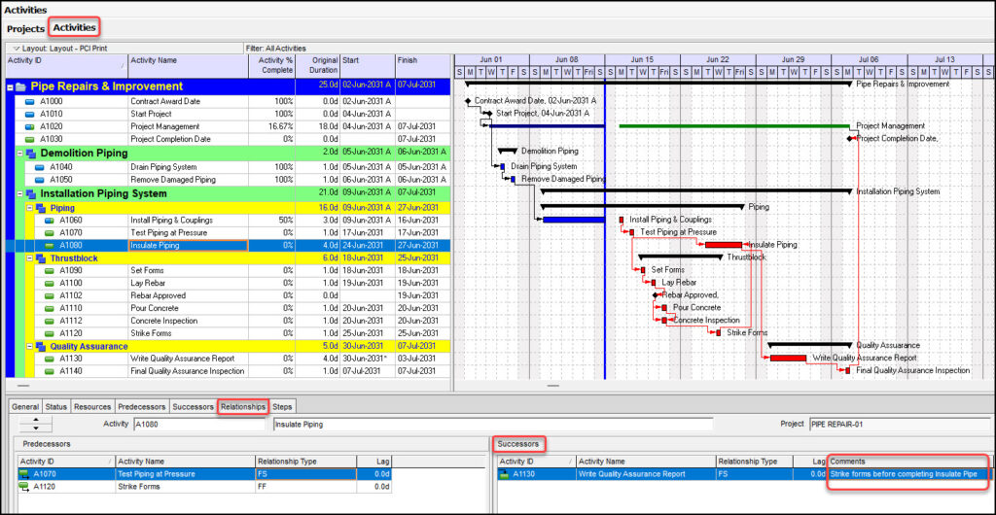The width and height of the screenshot is (996, 515).
Task: Open the Relationships details tab
Action: [x=242, y=406]
